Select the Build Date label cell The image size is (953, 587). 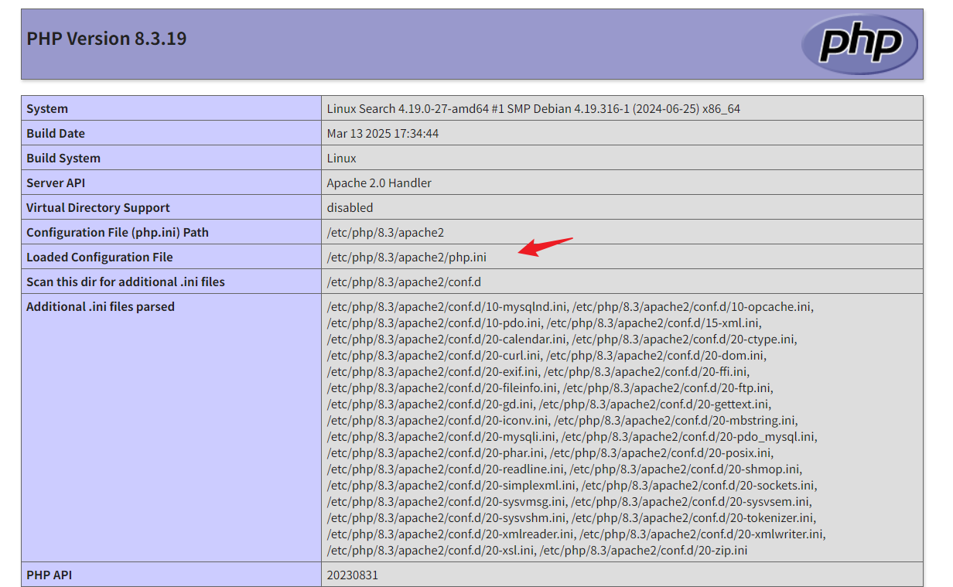[x=56, y=134]
